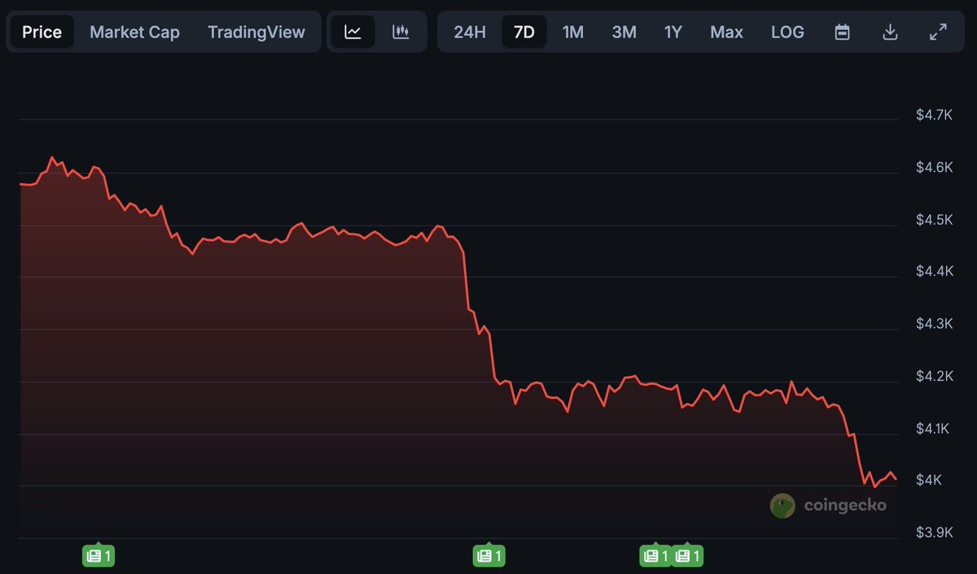Switch to the line chart view

pyautogui.click(x=353, y=32)
